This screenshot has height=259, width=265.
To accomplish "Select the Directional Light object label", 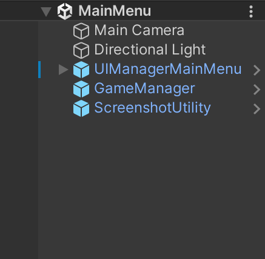I will [150, 50].
